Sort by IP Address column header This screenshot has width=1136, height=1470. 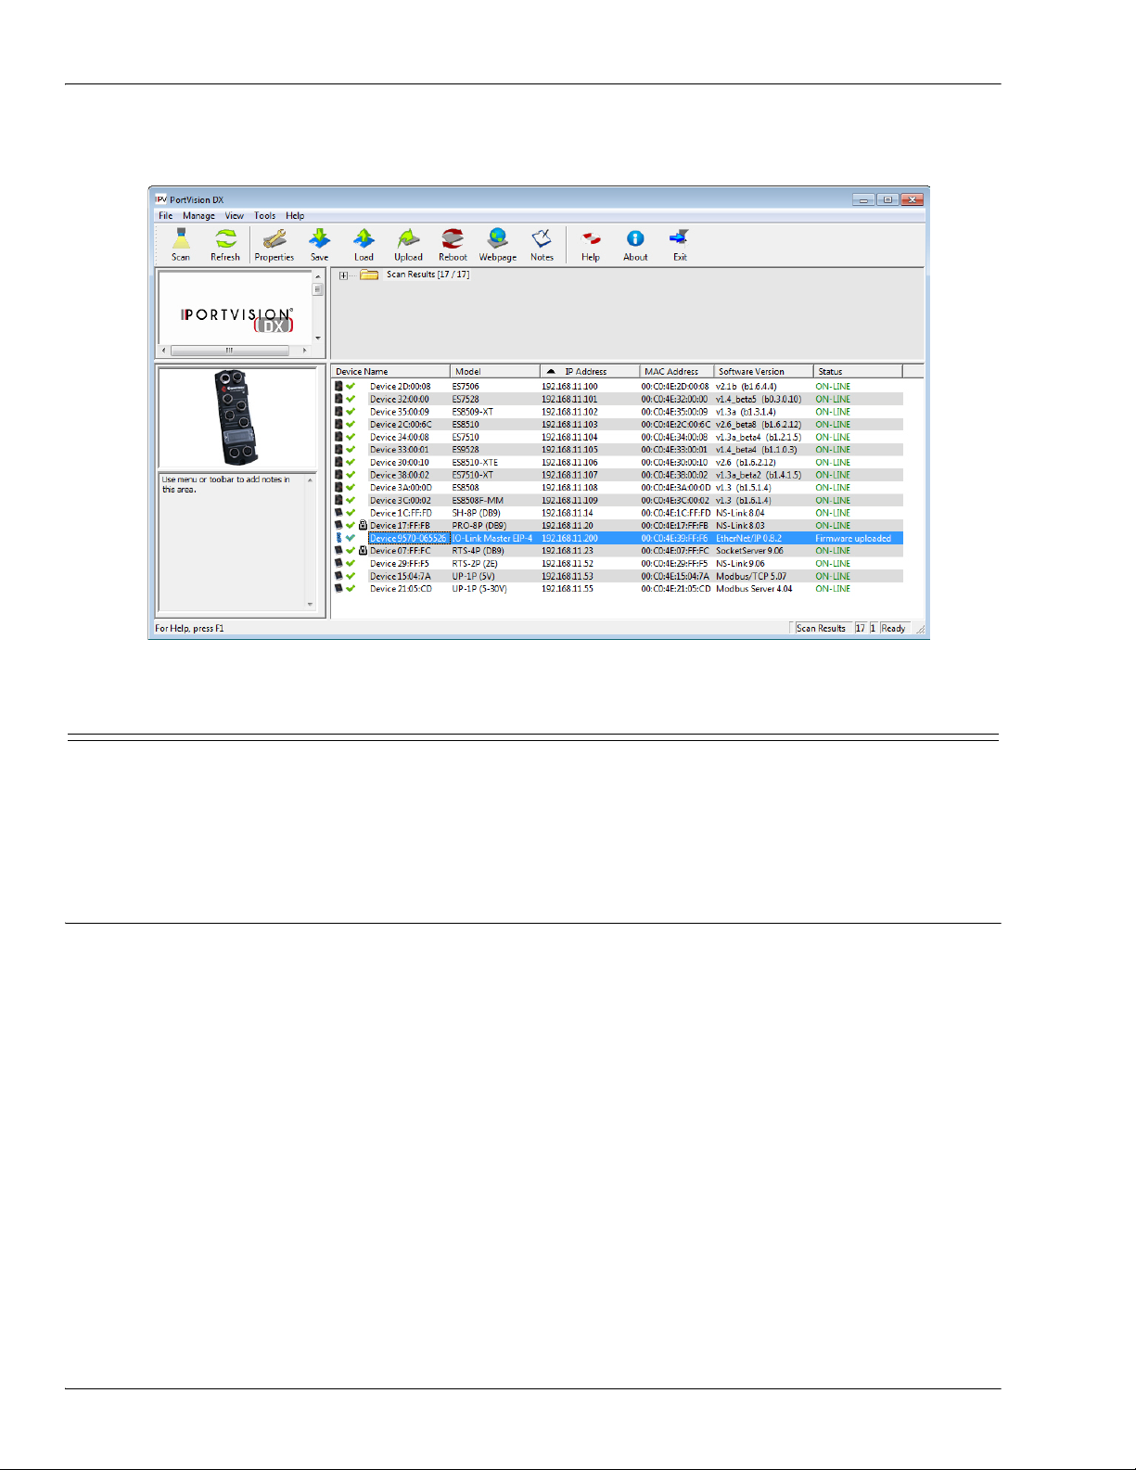pyautogui.click(x=590, y=371)
